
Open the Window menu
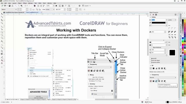(x=50, y=3)
